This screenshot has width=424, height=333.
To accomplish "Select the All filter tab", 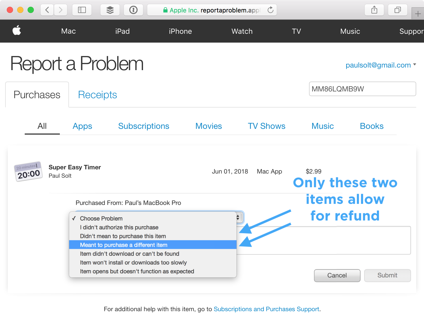I will click(42, 126).
